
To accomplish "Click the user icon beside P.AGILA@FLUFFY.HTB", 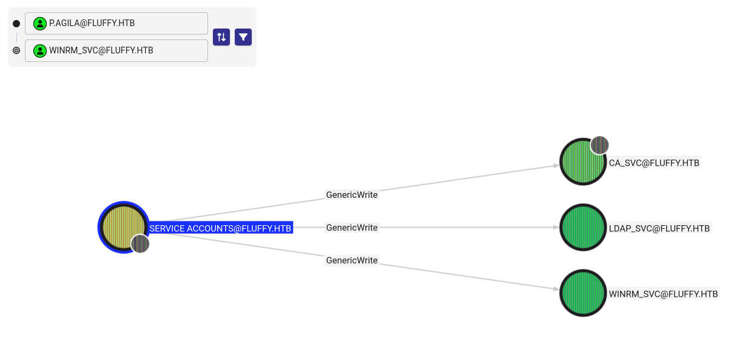I will tap(40, 24).
